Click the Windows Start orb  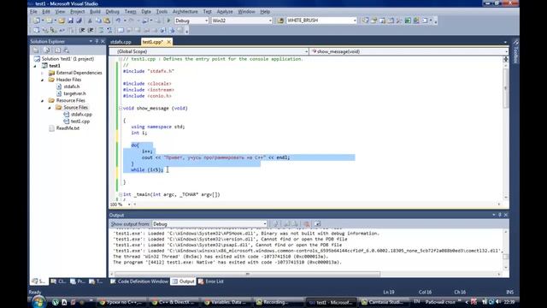click(38, 302)
